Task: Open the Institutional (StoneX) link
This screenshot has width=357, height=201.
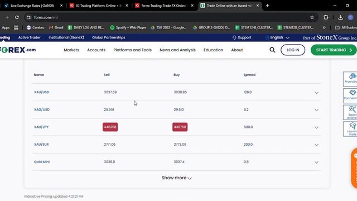Action: (66, 37)
